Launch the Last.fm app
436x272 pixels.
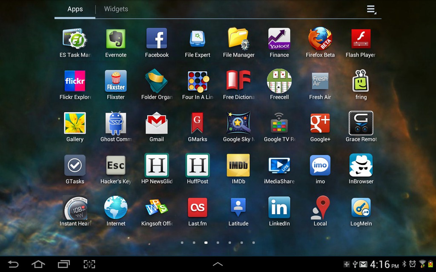pos(198,207)
